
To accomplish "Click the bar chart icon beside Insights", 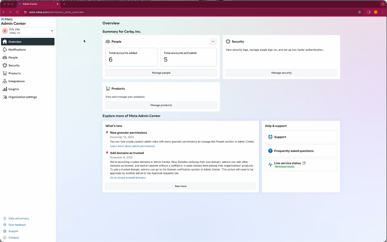I will click(x=5, y=89).
